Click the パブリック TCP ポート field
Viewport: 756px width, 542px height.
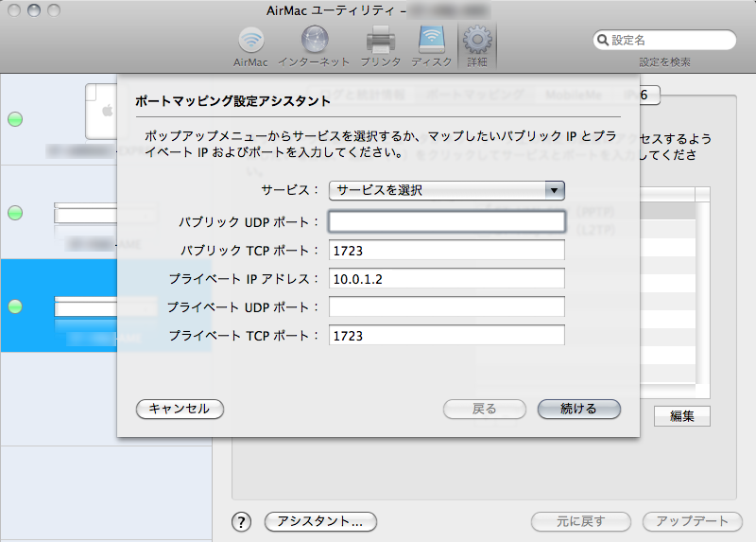446,251
